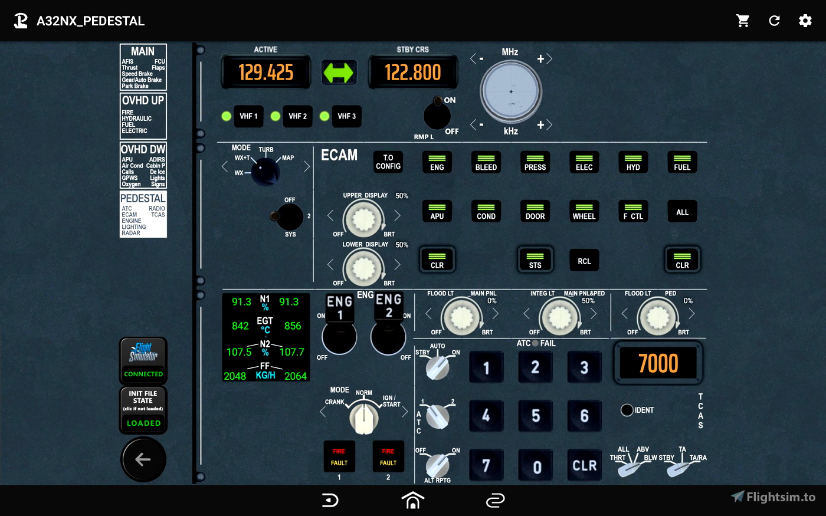The height and width of the screenshot is (516, 826).
Task: Click the RMP frequency tuning dial
Action: click(510, 91)
